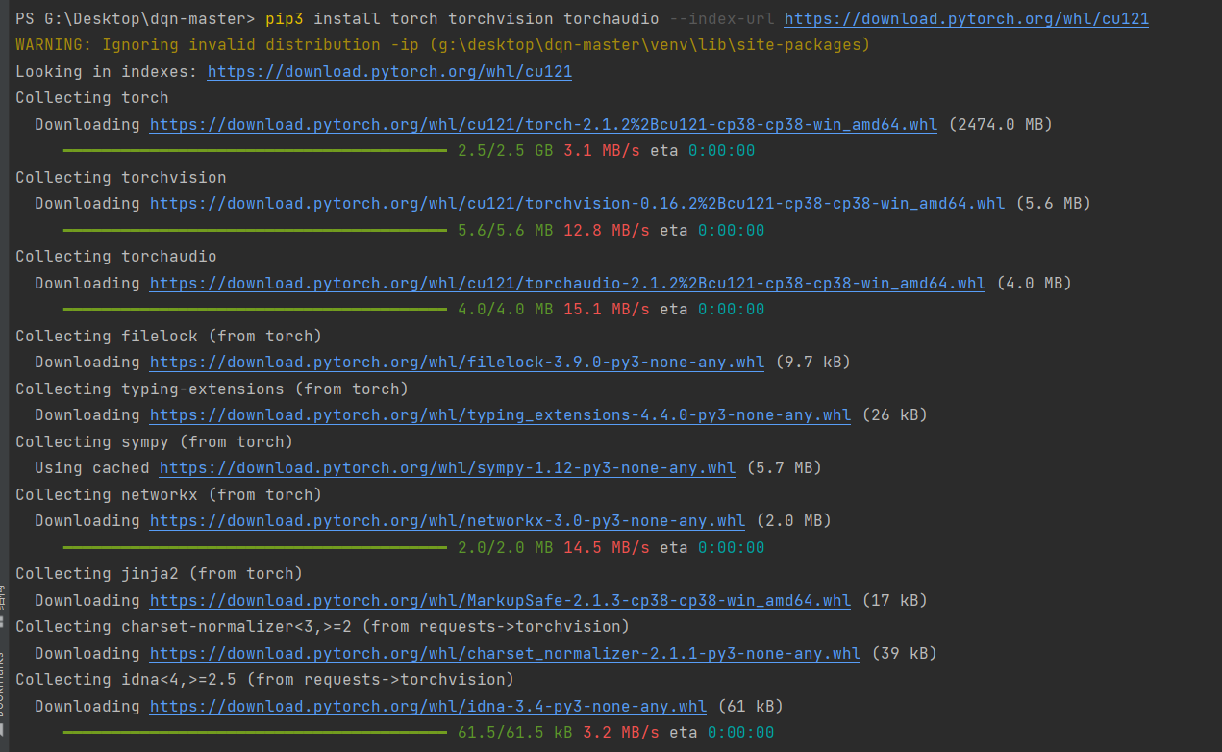
Task: Open the torchvision-0.16.2 wheel download link
Action: (577, 203)
